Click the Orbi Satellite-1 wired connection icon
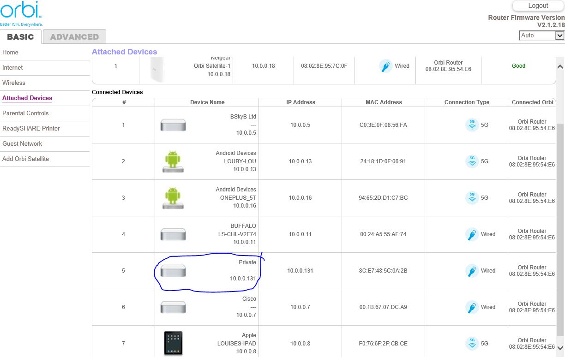The height and width of the screenshot is (357, 571). coord(385,66)
